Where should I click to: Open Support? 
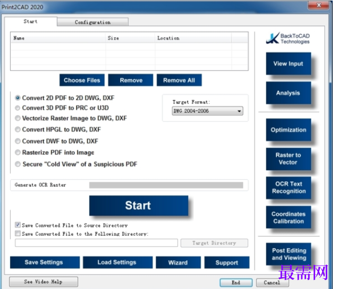(227, 262)
